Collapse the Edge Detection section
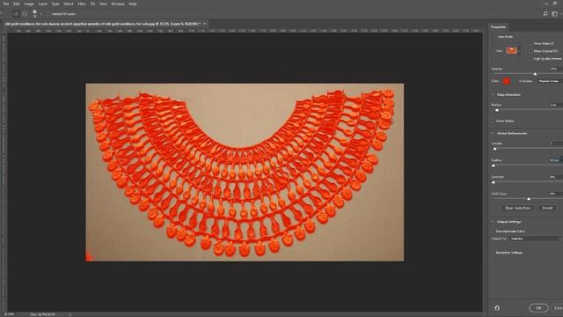 [x=493, y=95]
